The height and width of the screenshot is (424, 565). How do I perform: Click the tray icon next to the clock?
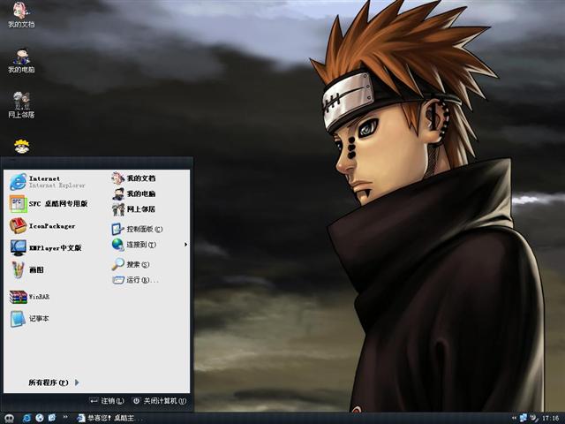tap(534, 418)
